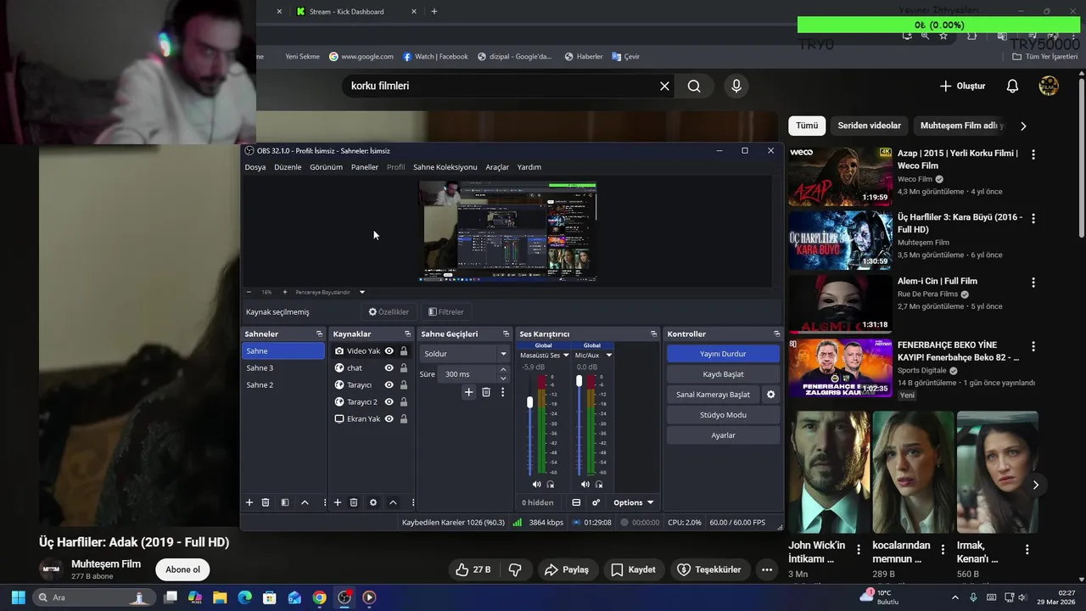
Task: Open Chrome from the Windows taskbar
Action: (319, 597)
